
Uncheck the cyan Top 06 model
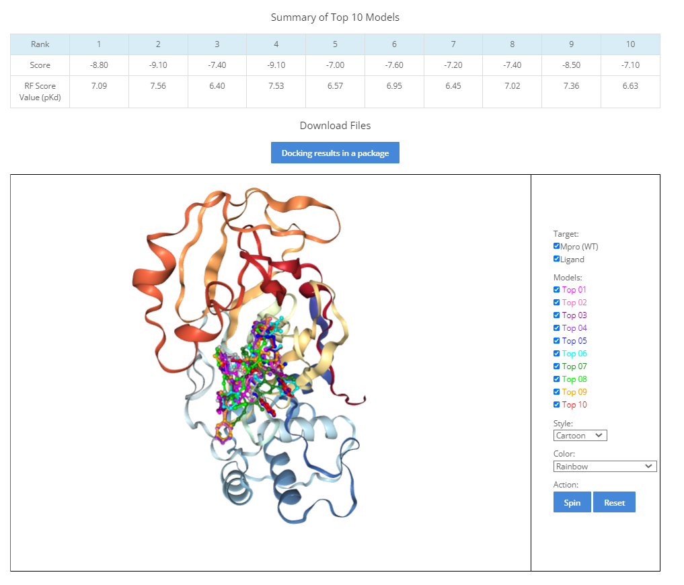(556, 354)
